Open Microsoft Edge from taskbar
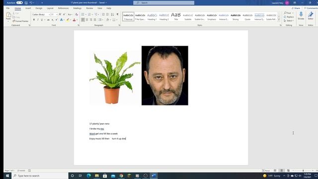The image size is (318, 179). coord(88,176)
